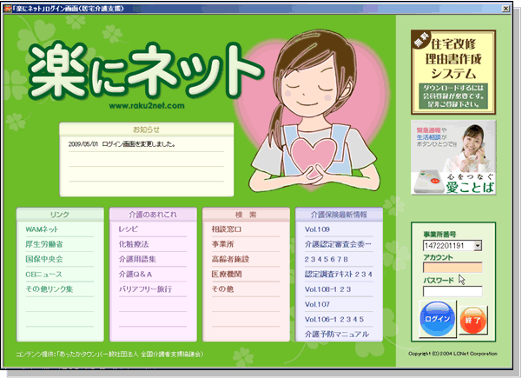Open the 国保中央会 link
The width and height of the screenshot is (522, 378).
coord(44,259)
